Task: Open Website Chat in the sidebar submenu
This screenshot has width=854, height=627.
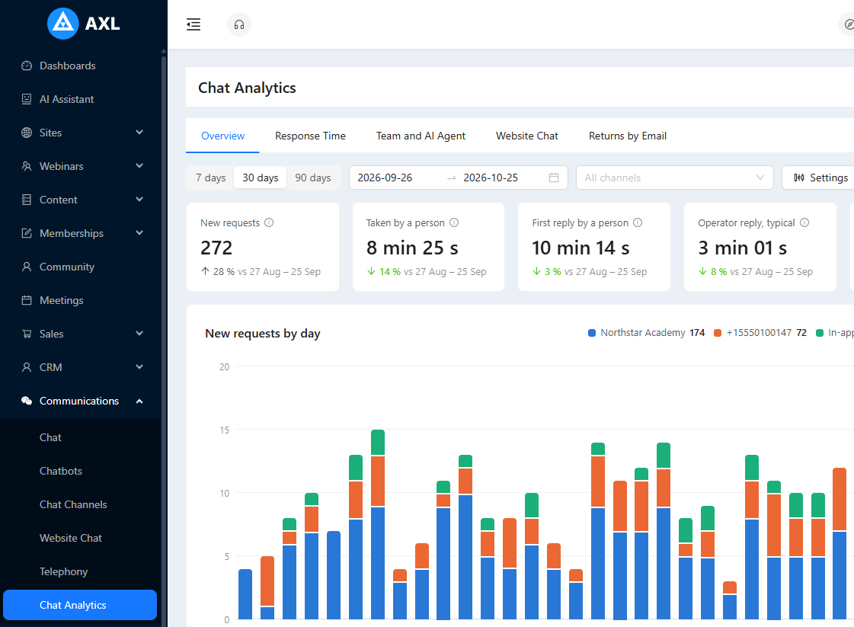Action: coord(81,538)
